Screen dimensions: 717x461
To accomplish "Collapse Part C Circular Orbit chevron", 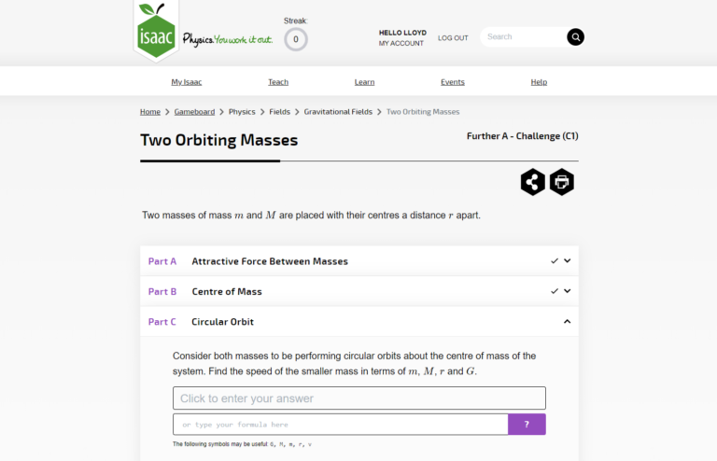I will click(567, 322).
